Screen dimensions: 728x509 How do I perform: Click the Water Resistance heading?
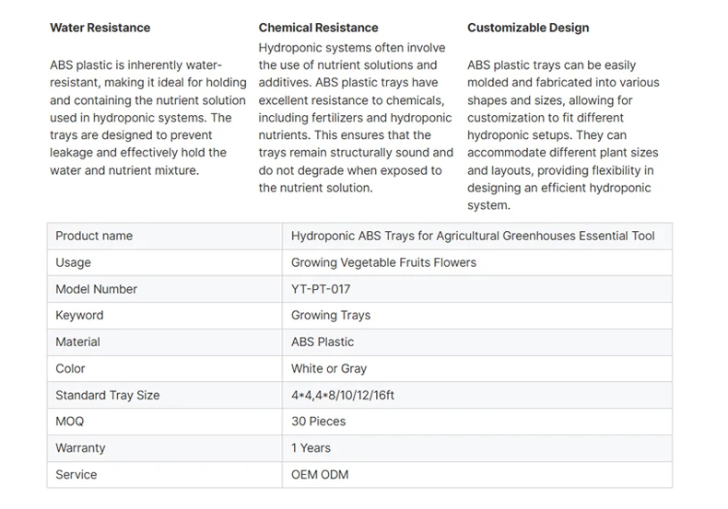tap(100, 28)
